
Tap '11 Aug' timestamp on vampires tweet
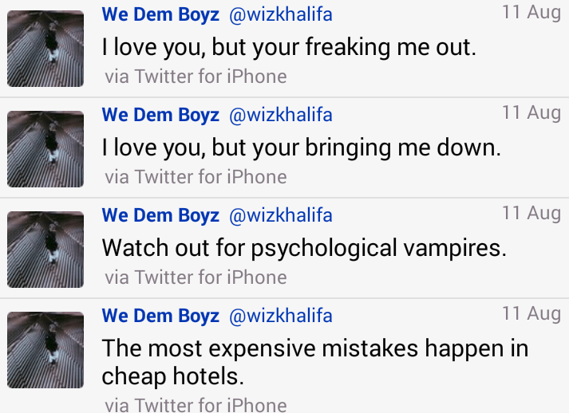click(531, 214)
